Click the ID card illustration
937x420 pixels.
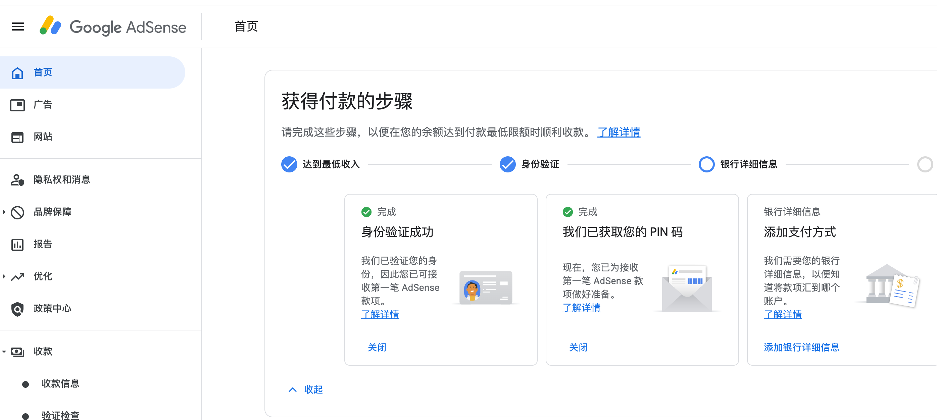point(486,287)
